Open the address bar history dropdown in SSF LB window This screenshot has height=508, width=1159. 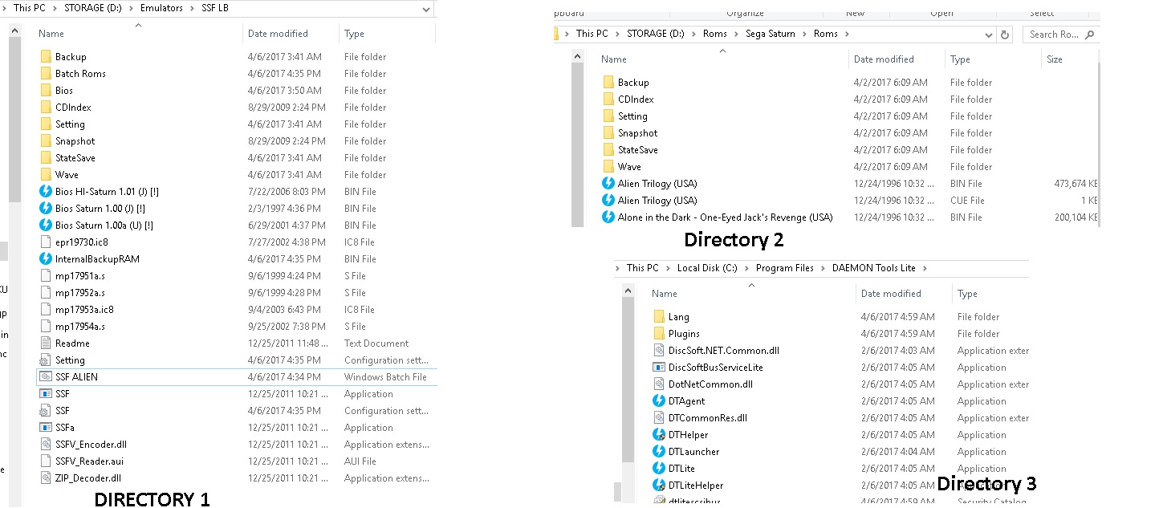(426, 8)
